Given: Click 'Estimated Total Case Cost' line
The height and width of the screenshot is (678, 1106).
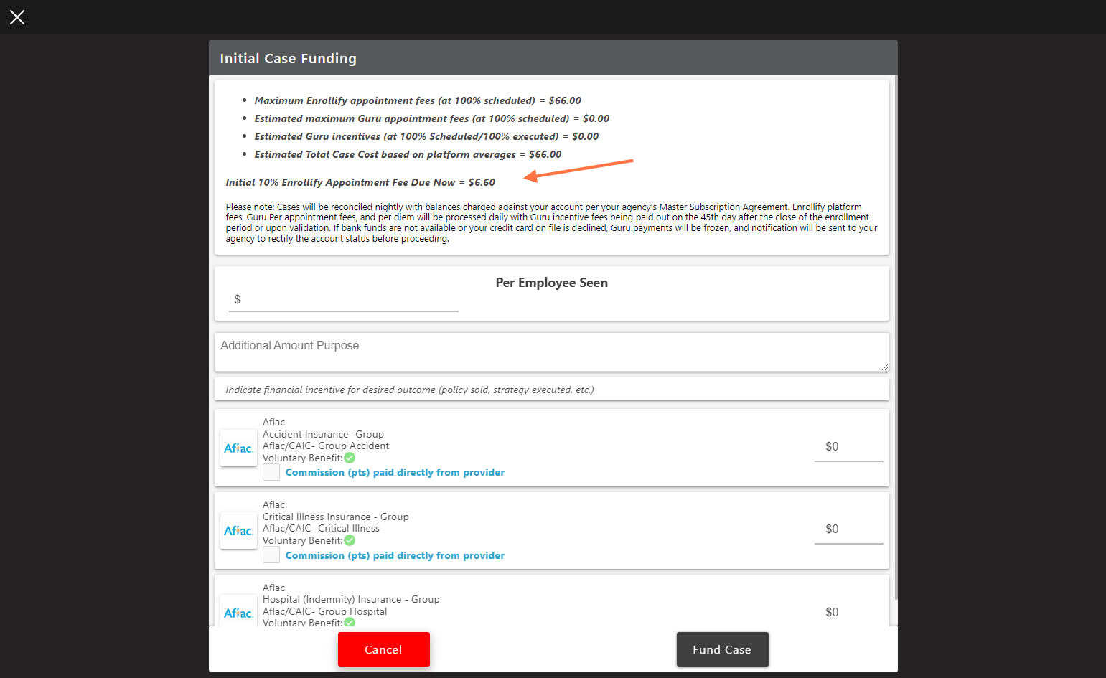Looking at the screenshot, I should [408, 154].
